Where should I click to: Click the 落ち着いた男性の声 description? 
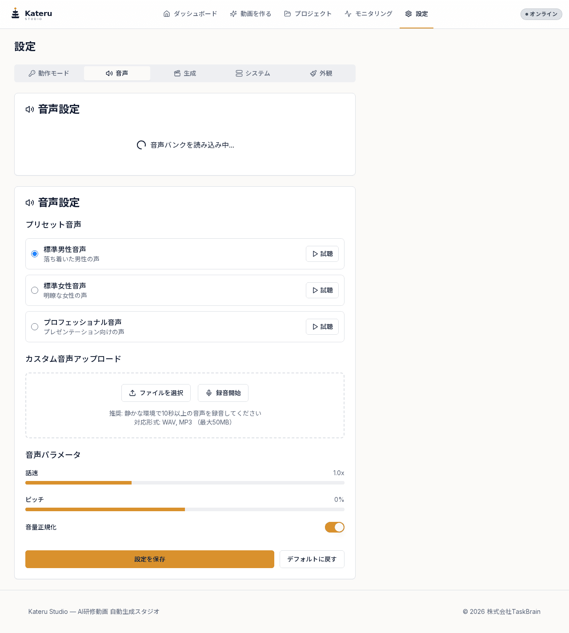(x=72, y=259)
